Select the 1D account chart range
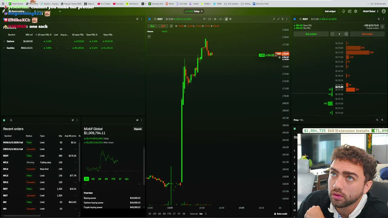This screenshot has height=218, width=388. click(86, 179)
